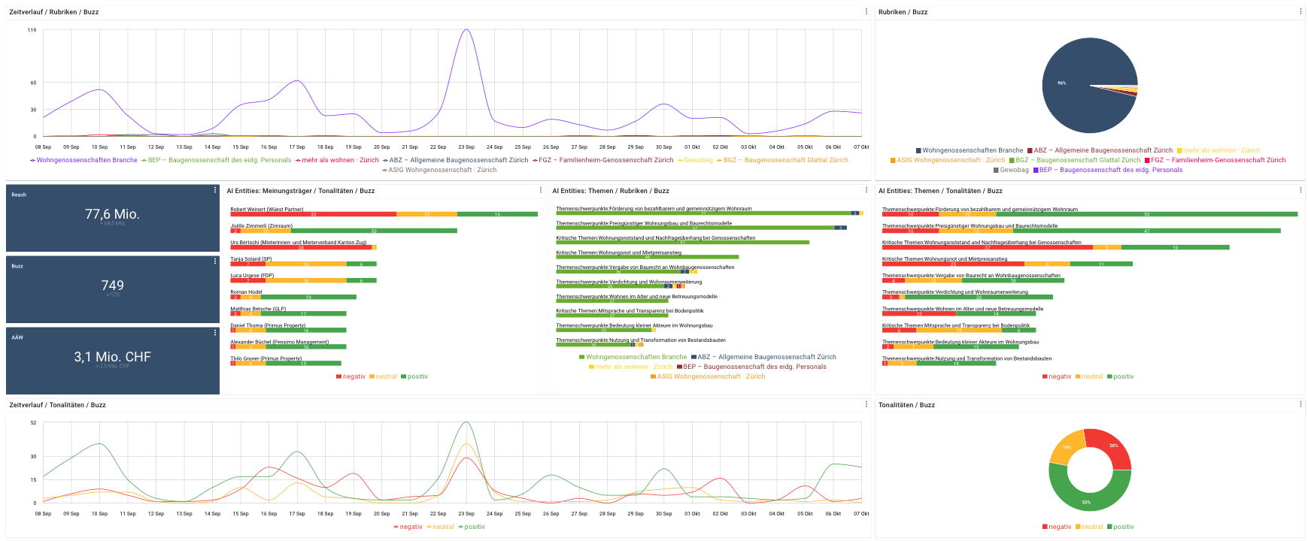
Task: Click green line peak at 23 Sep in bottom chart
Action: coord(466,423)
